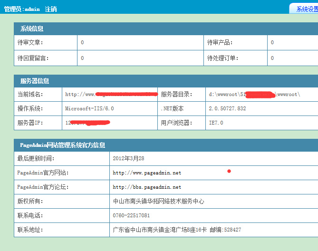Click the redacted 当前域名 URL value
This screenshot has height=251, width=318.
[x=111, y=94]
